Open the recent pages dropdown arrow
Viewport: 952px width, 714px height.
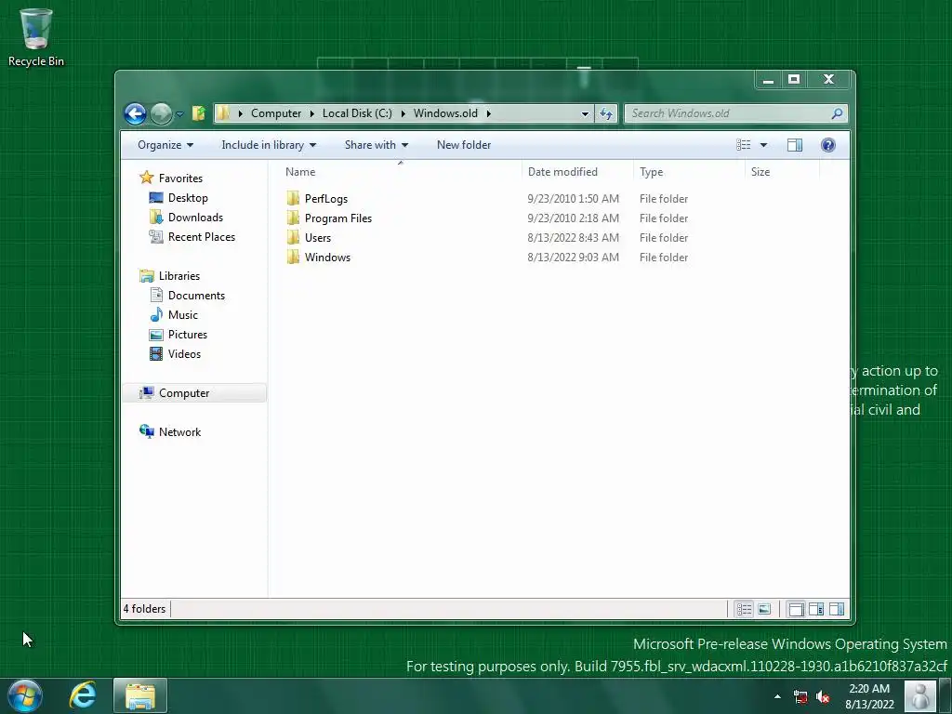click(x=179, y=113)
